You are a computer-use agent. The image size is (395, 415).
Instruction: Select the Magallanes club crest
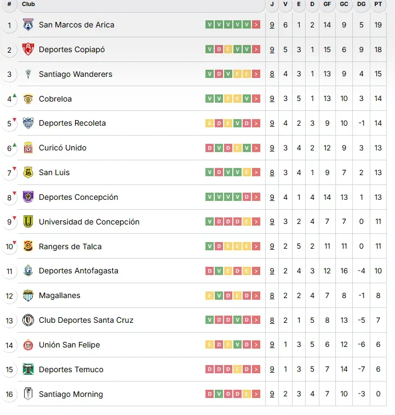pyautogui.click(x=28, y=296)
